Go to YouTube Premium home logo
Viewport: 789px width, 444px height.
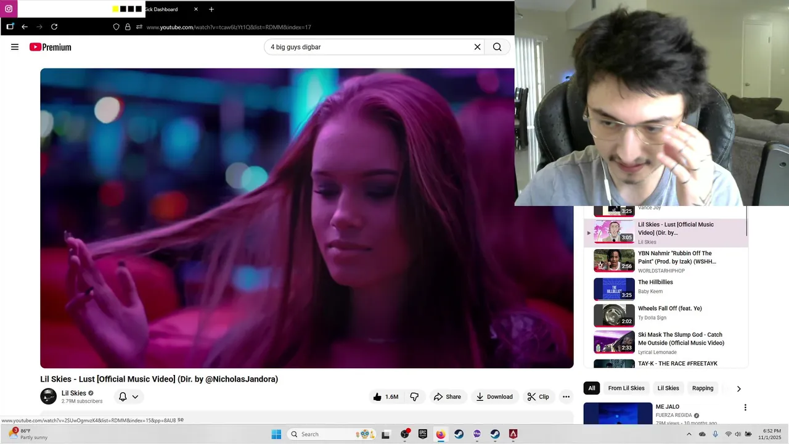coord(51,47)
